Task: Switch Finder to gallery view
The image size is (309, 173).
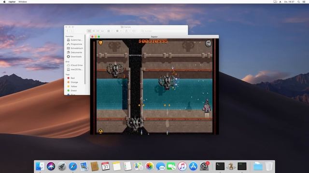Action: pos(102,31)
